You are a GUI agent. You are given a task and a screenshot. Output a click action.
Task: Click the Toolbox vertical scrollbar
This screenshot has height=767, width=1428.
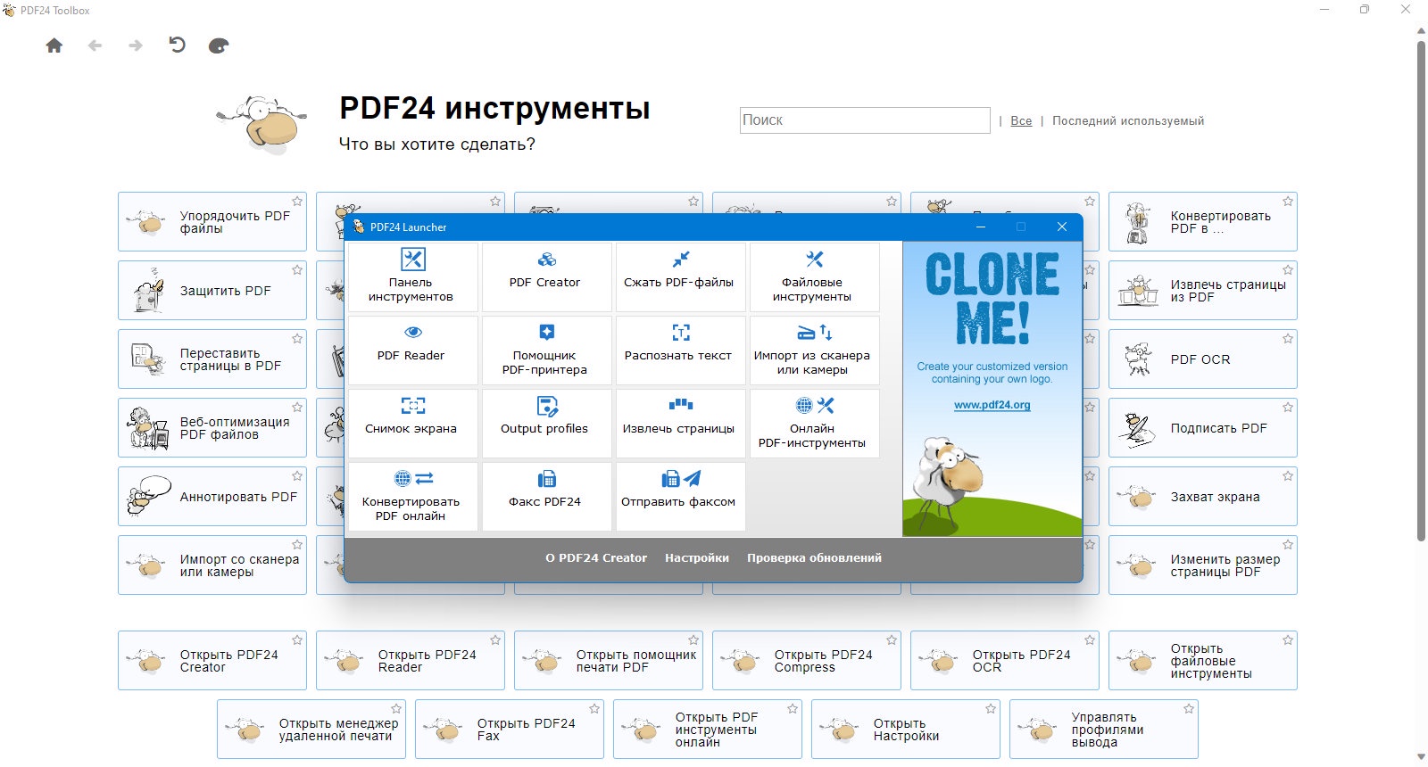[x=1422, y=290]
